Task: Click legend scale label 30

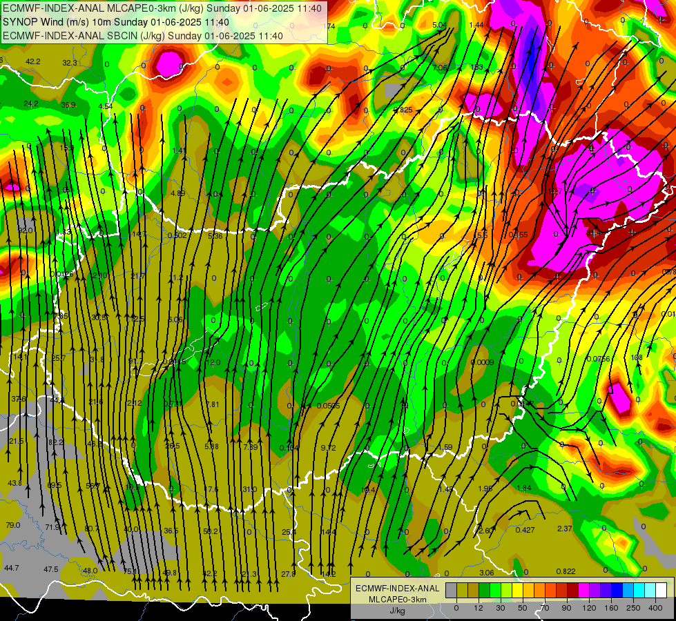Action: 501,608
